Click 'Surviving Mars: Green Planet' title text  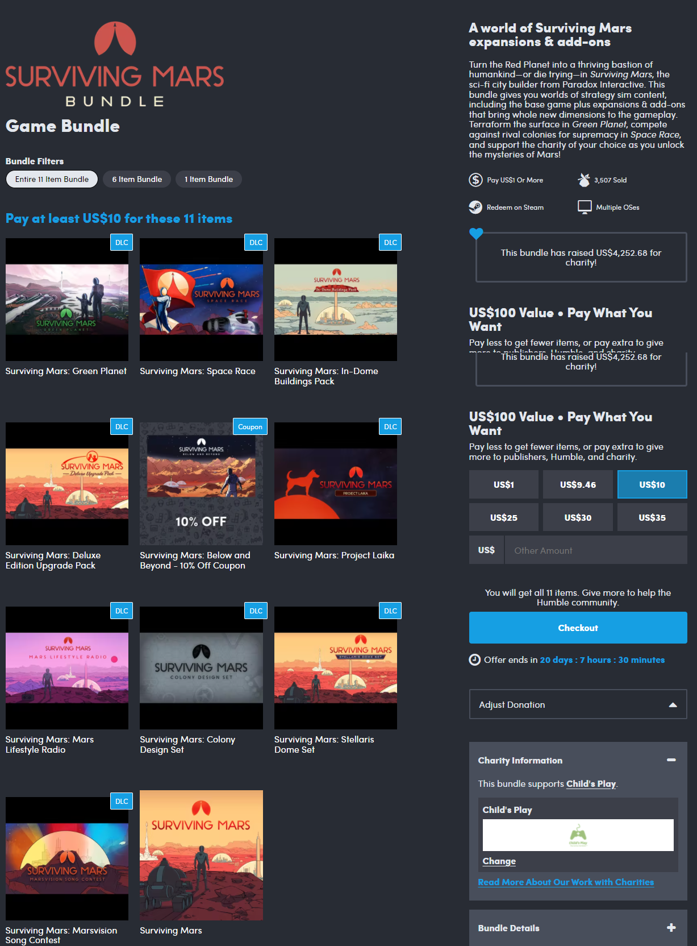click(66, 371)
